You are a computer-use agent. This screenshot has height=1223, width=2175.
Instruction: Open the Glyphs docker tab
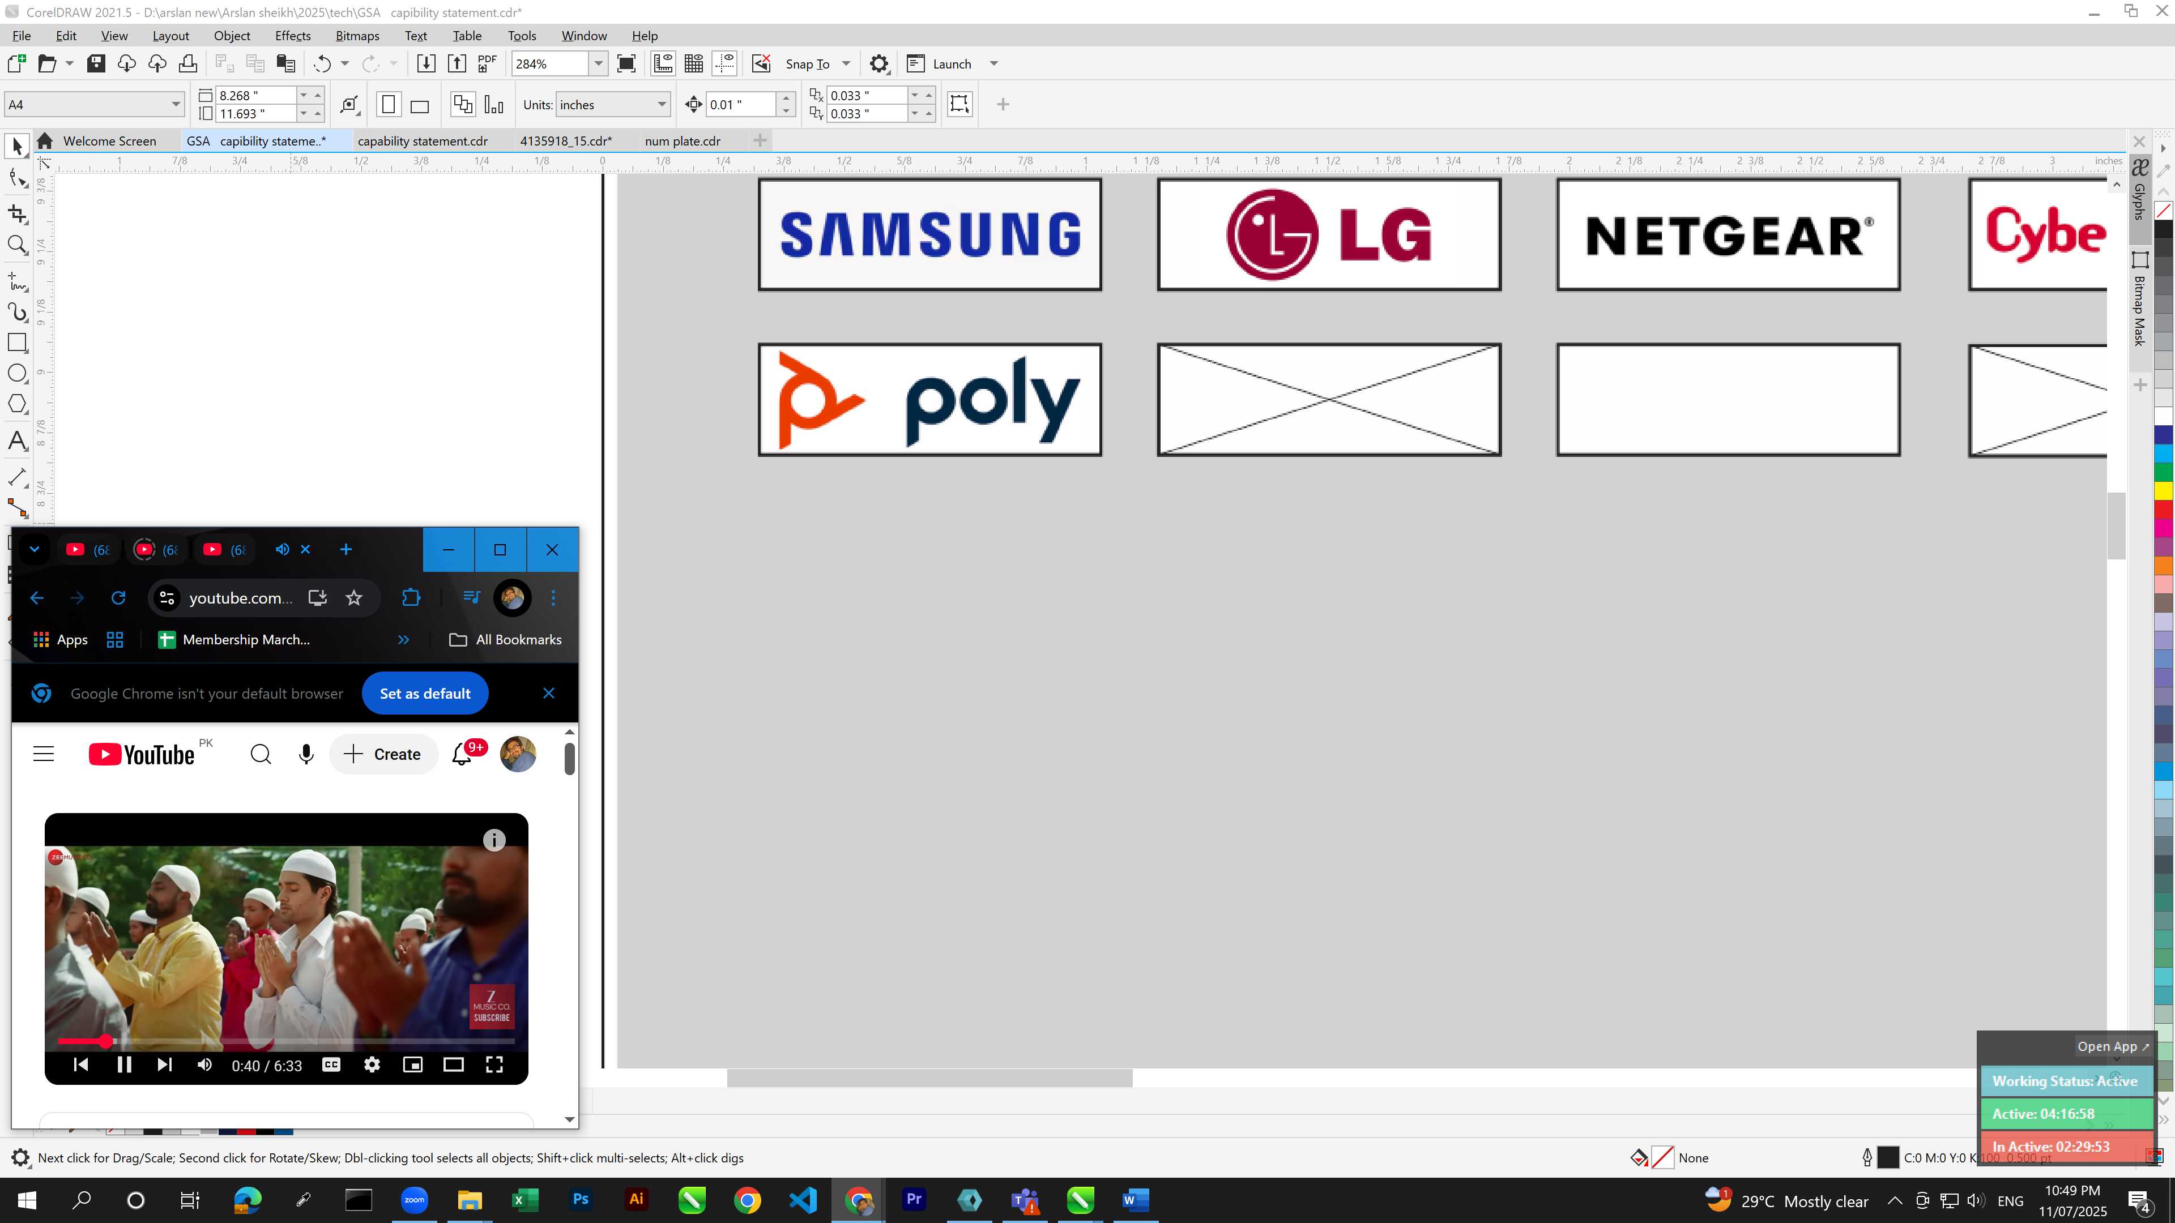click(2139, 189)
